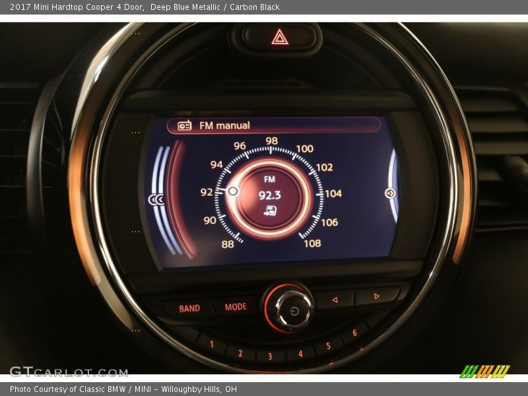Tap the 92.3 frequency readout in dial center
The height and width of the screenshot is (396, 528).
(269, 195)
